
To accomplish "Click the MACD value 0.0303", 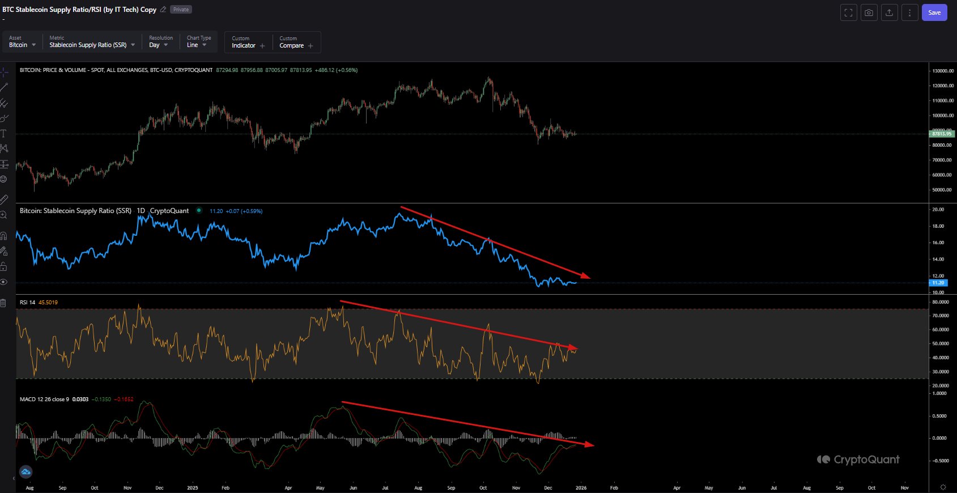I will (80, 399).
